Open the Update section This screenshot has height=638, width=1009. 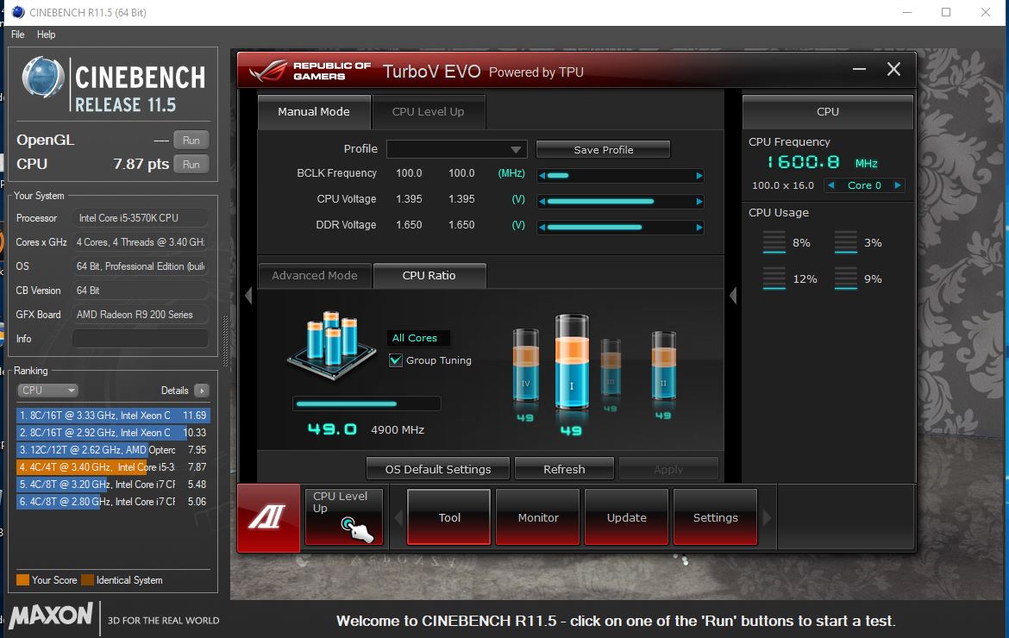(627, 517)
